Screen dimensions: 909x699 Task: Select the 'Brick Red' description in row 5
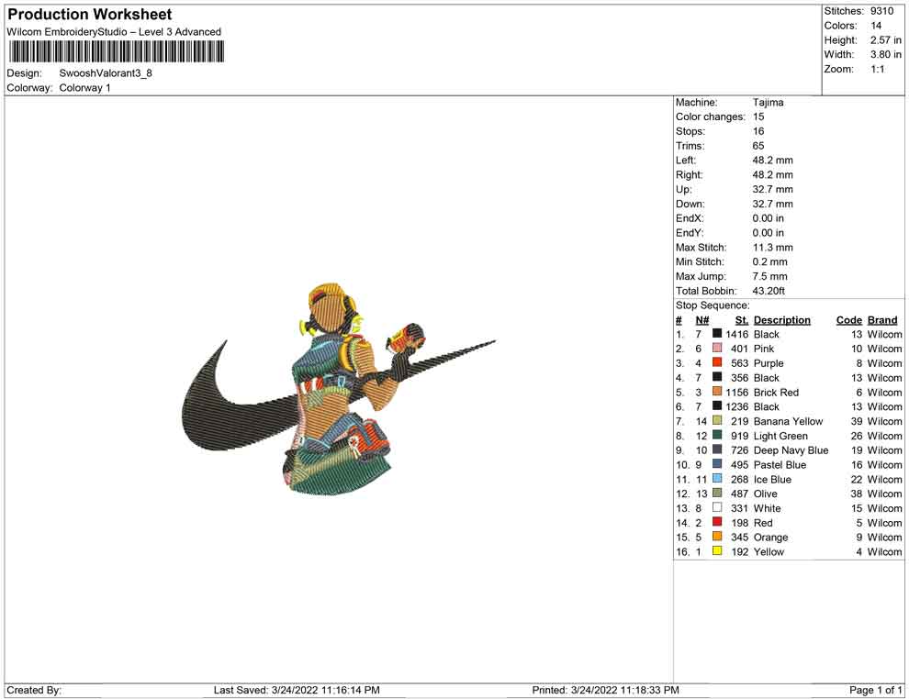click(776, 392)
